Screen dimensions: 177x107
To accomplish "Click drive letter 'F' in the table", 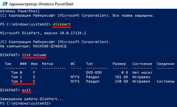I will coord(34,73).
